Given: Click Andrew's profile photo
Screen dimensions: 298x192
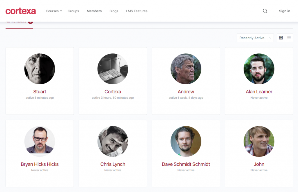Looking at the screenshot, I should pos(186,69).
